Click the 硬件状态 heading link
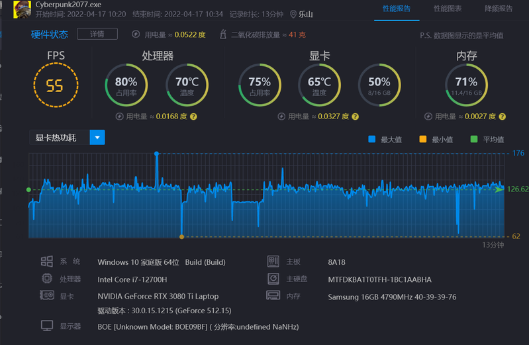Viewport: 529px width, 345px height. [49, 34]
